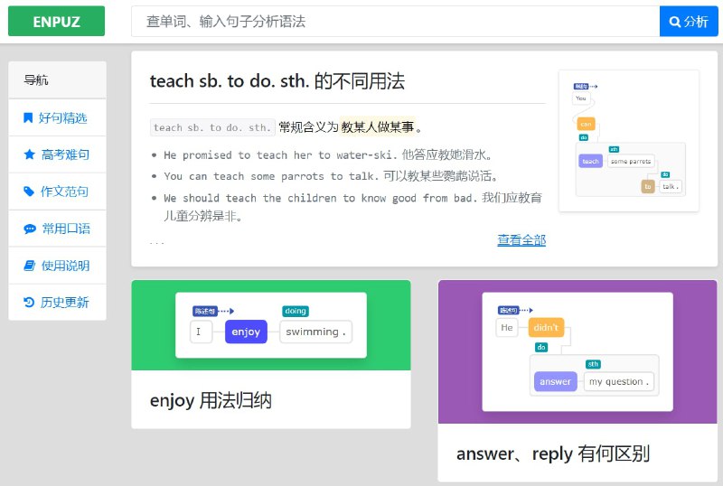Open the 'teach sb. to do. sth.' article title

[x=277, y=81]
